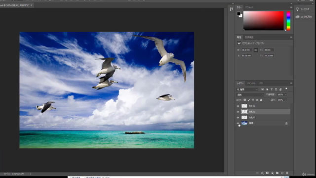Lock transparent pixels icon
316x178 pixels.
245,100
